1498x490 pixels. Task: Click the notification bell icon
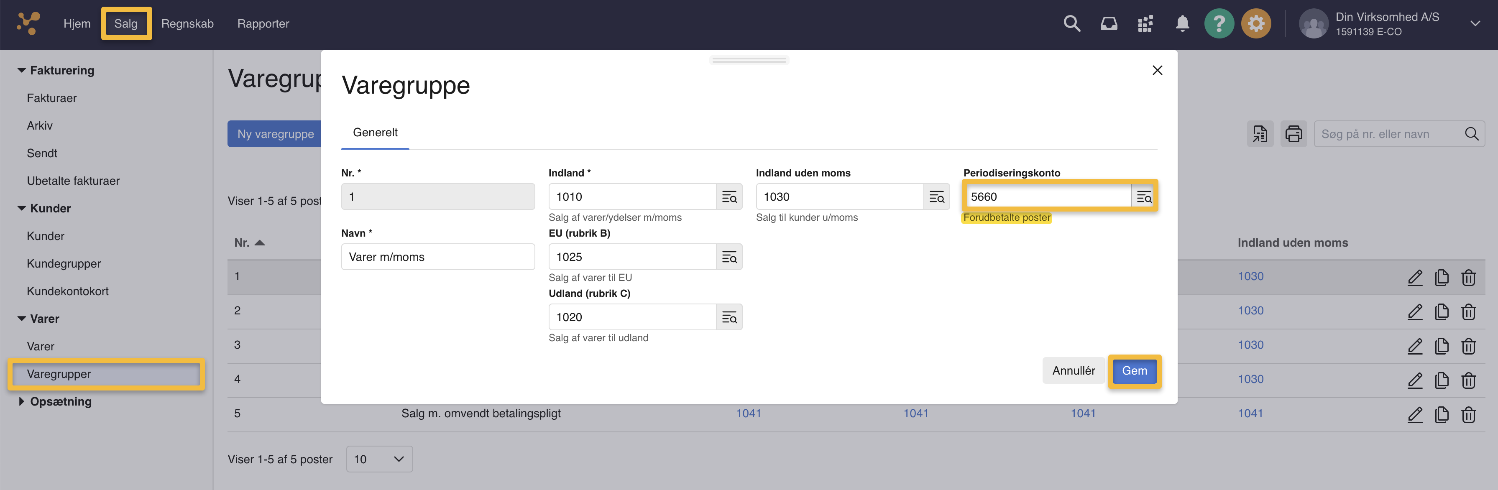pyautogui.click(x=1182, y=24)
